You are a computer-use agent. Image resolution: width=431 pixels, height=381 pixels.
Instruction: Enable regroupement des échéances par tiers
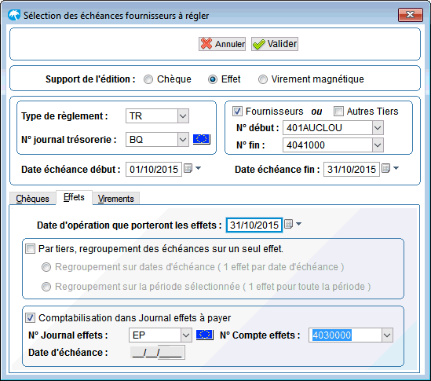click(x=30, y=249)
